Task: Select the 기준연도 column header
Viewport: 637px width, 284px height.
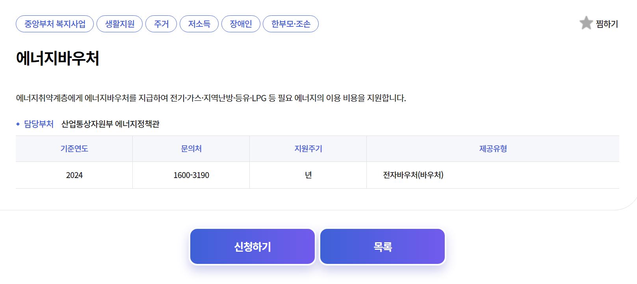Action: (74, 148)
